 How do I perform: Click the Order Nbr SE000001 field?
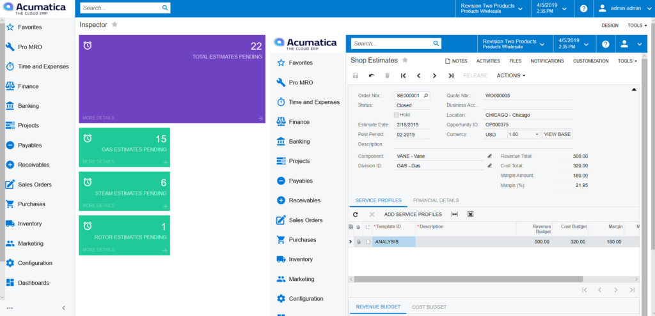tap(412, 96)
